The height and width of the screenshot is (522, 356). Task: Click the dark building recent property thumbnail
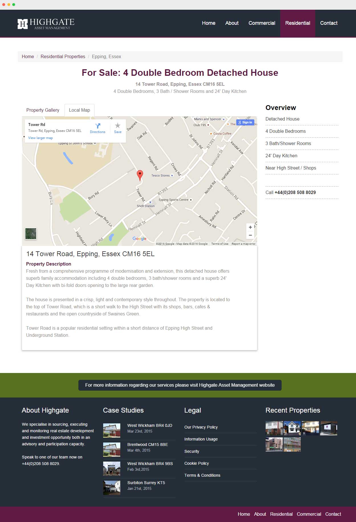click(x=329, y=428)
